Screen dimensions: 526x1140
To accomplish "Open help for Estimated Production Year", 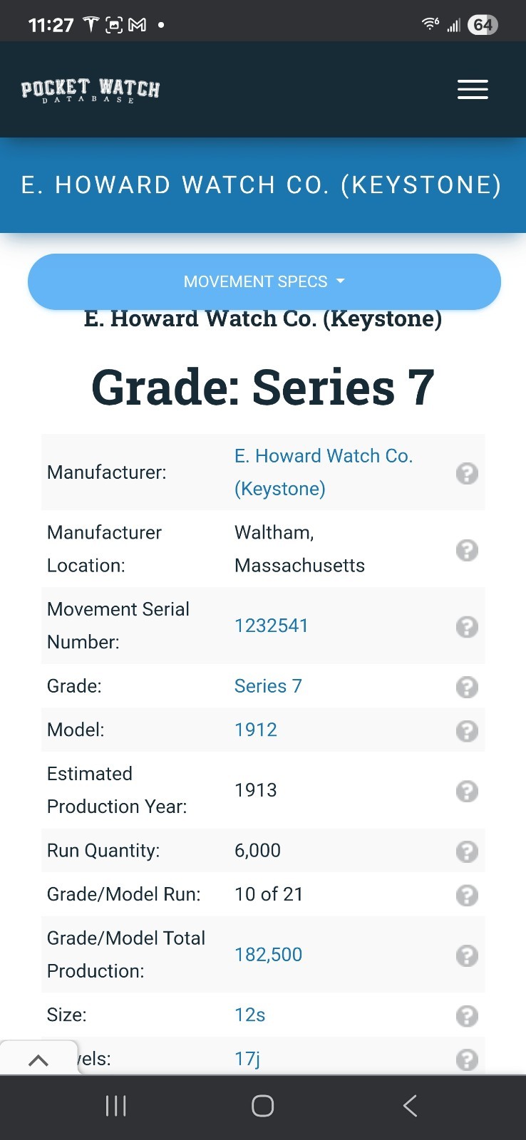I will 467,792.
